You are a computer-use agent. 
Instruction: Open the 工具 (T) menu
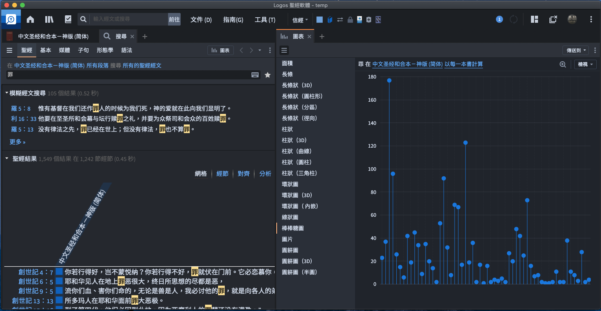pos(265,20)
